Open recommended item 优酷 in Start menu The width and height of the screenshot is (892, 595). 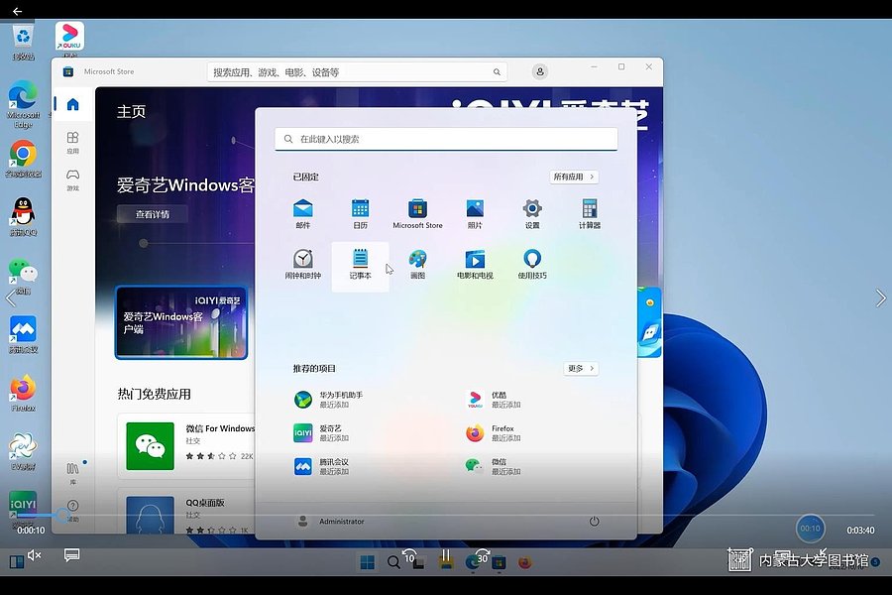coord(494,399)
